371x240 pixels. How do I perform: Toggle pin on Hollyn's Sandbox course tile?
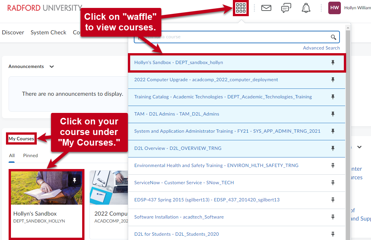tap(75, 180)
